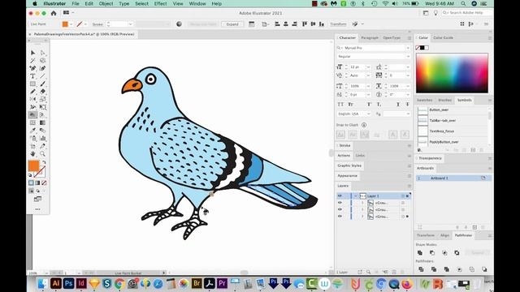Image resolution: width=520 pixels, height=292 pixels.
Task: Click the Edit Toolbar three-dots button
Action: 37,209
